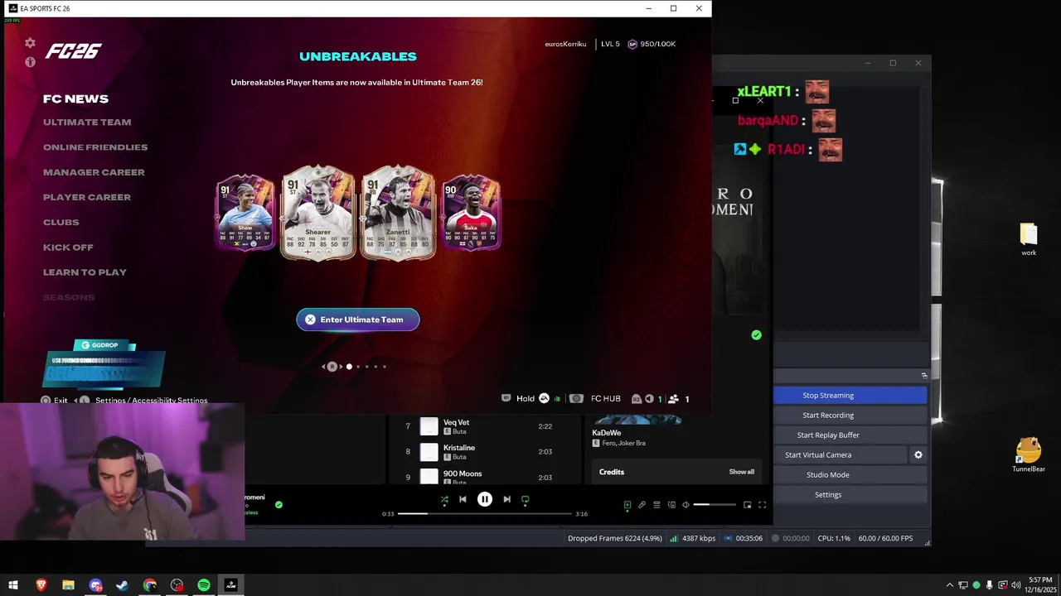Select KICK OFF in the game menu
The image size is (1061, 596).
[68, 248]
